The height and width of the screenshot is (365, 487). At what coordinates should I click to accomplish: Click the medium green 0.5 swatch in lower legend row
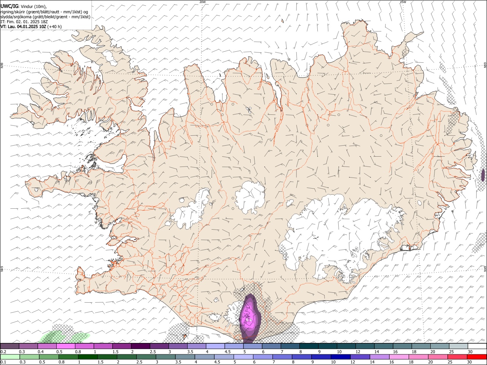coord(49,357)
